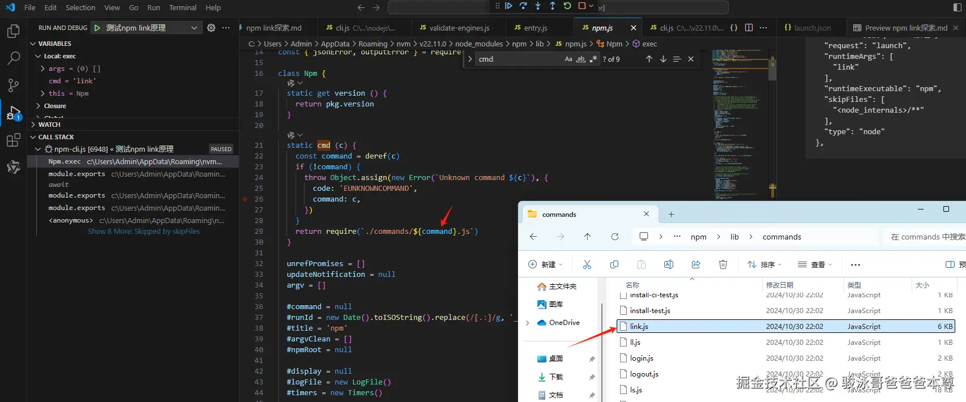Click the debug Continue button

(x=508, y=6)
